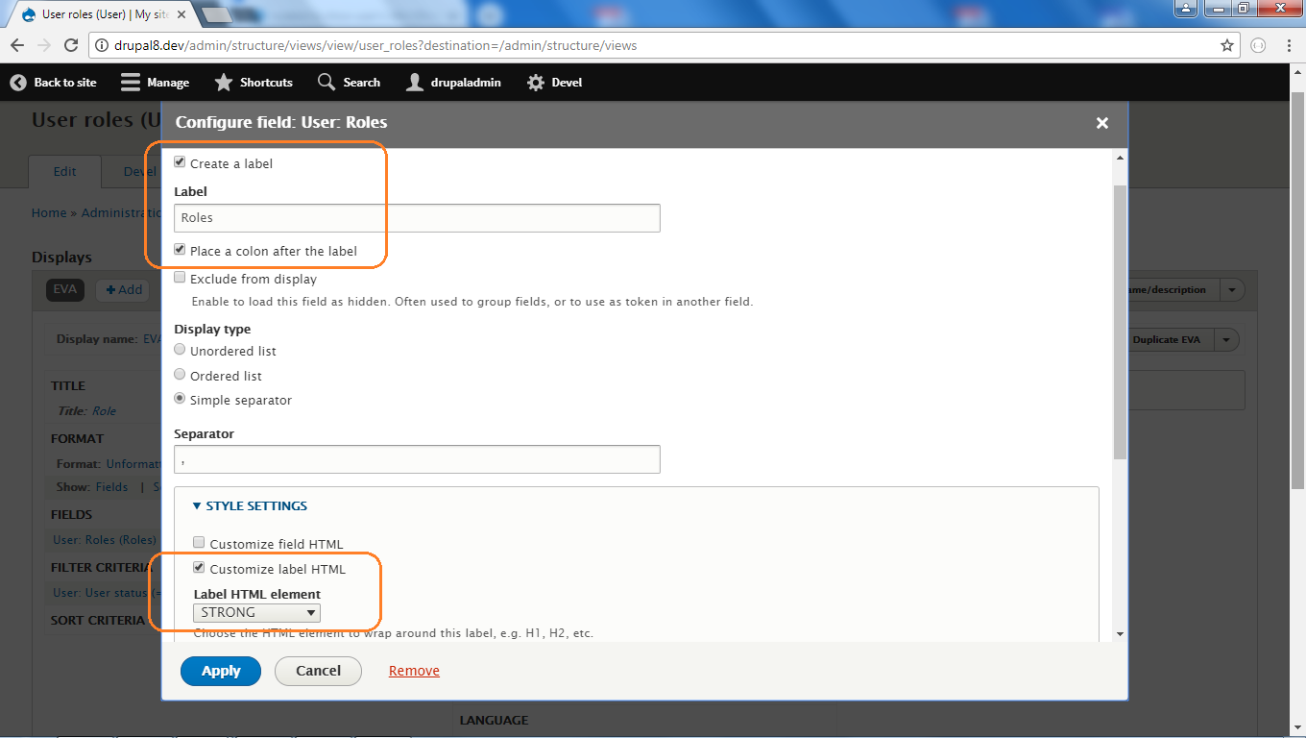Click dialog scrollbar down arrow
The width and height of the screenshot is (1306, 738).
click(1120, 634)
